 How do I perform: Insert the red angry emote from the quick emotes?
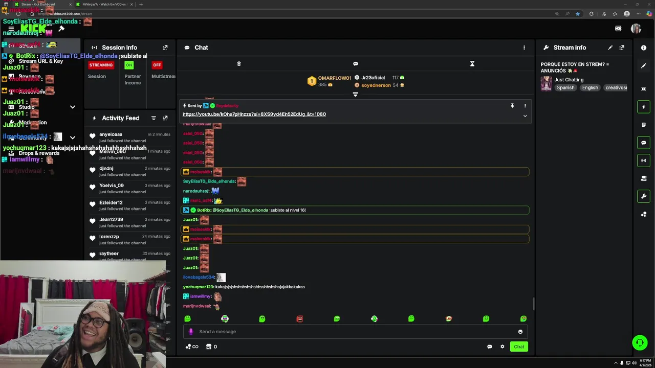point(299,319)
